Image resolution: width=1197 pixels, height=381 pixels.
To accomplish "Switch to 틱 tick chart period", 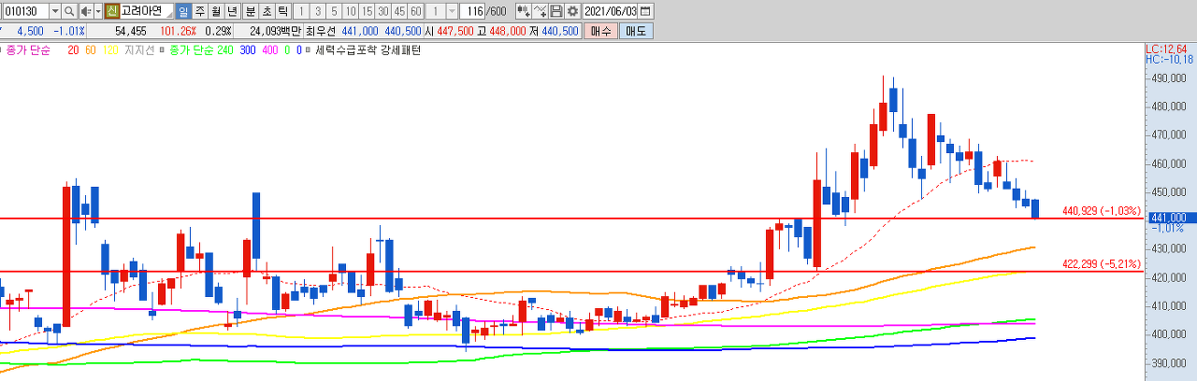I will pos(282,11).
